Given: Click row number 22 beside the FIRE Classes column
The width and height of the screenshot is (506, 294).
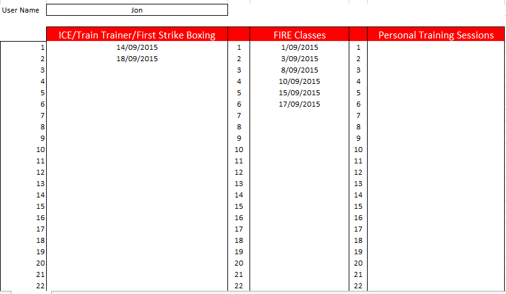Looking at the screenshot, I should click(x=239, y=286).
